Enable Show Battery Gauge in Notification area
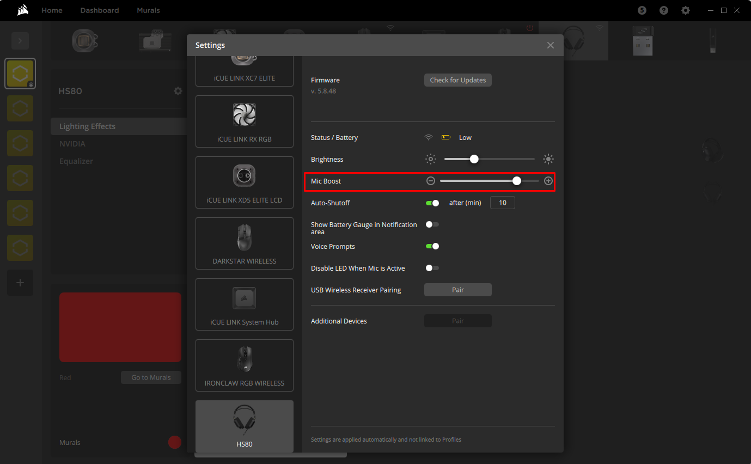Image resolution: width=751 pixels, height=464 pixels. [432, 224]
